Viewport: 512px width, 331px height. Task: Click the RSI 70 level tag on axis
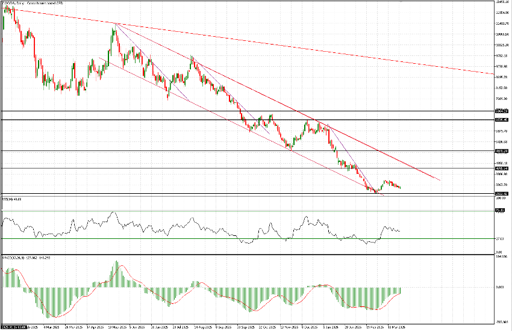coord(499,210)
